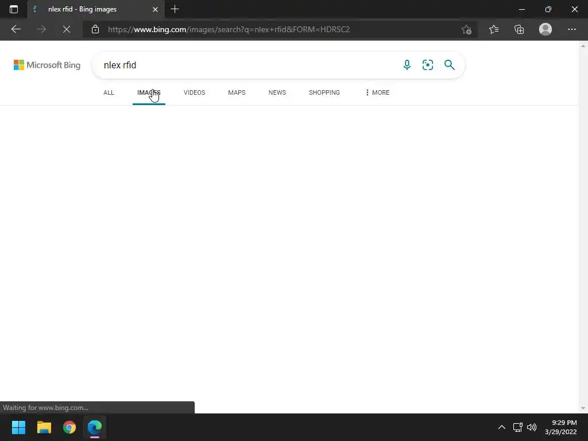Viewport: 588px width, 441px height.
Task: Minimize the Edge window
Action: [x=521, y=9]
